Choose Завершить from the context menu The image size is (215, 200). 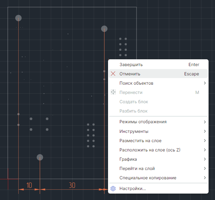pos(131,65)
